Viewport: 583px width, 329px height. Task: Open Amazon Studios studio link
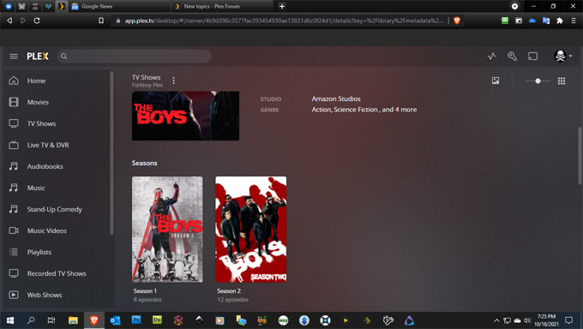(336, 99)
